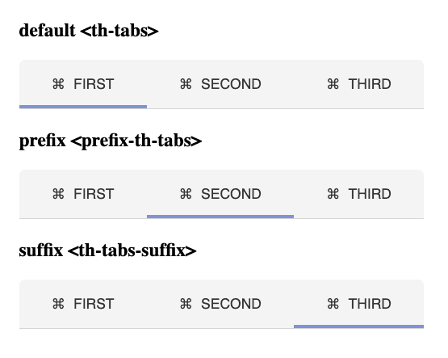Switch to FIRST tab label in prefix-th-tabs

pyautogui.click(x=94, y=194)
